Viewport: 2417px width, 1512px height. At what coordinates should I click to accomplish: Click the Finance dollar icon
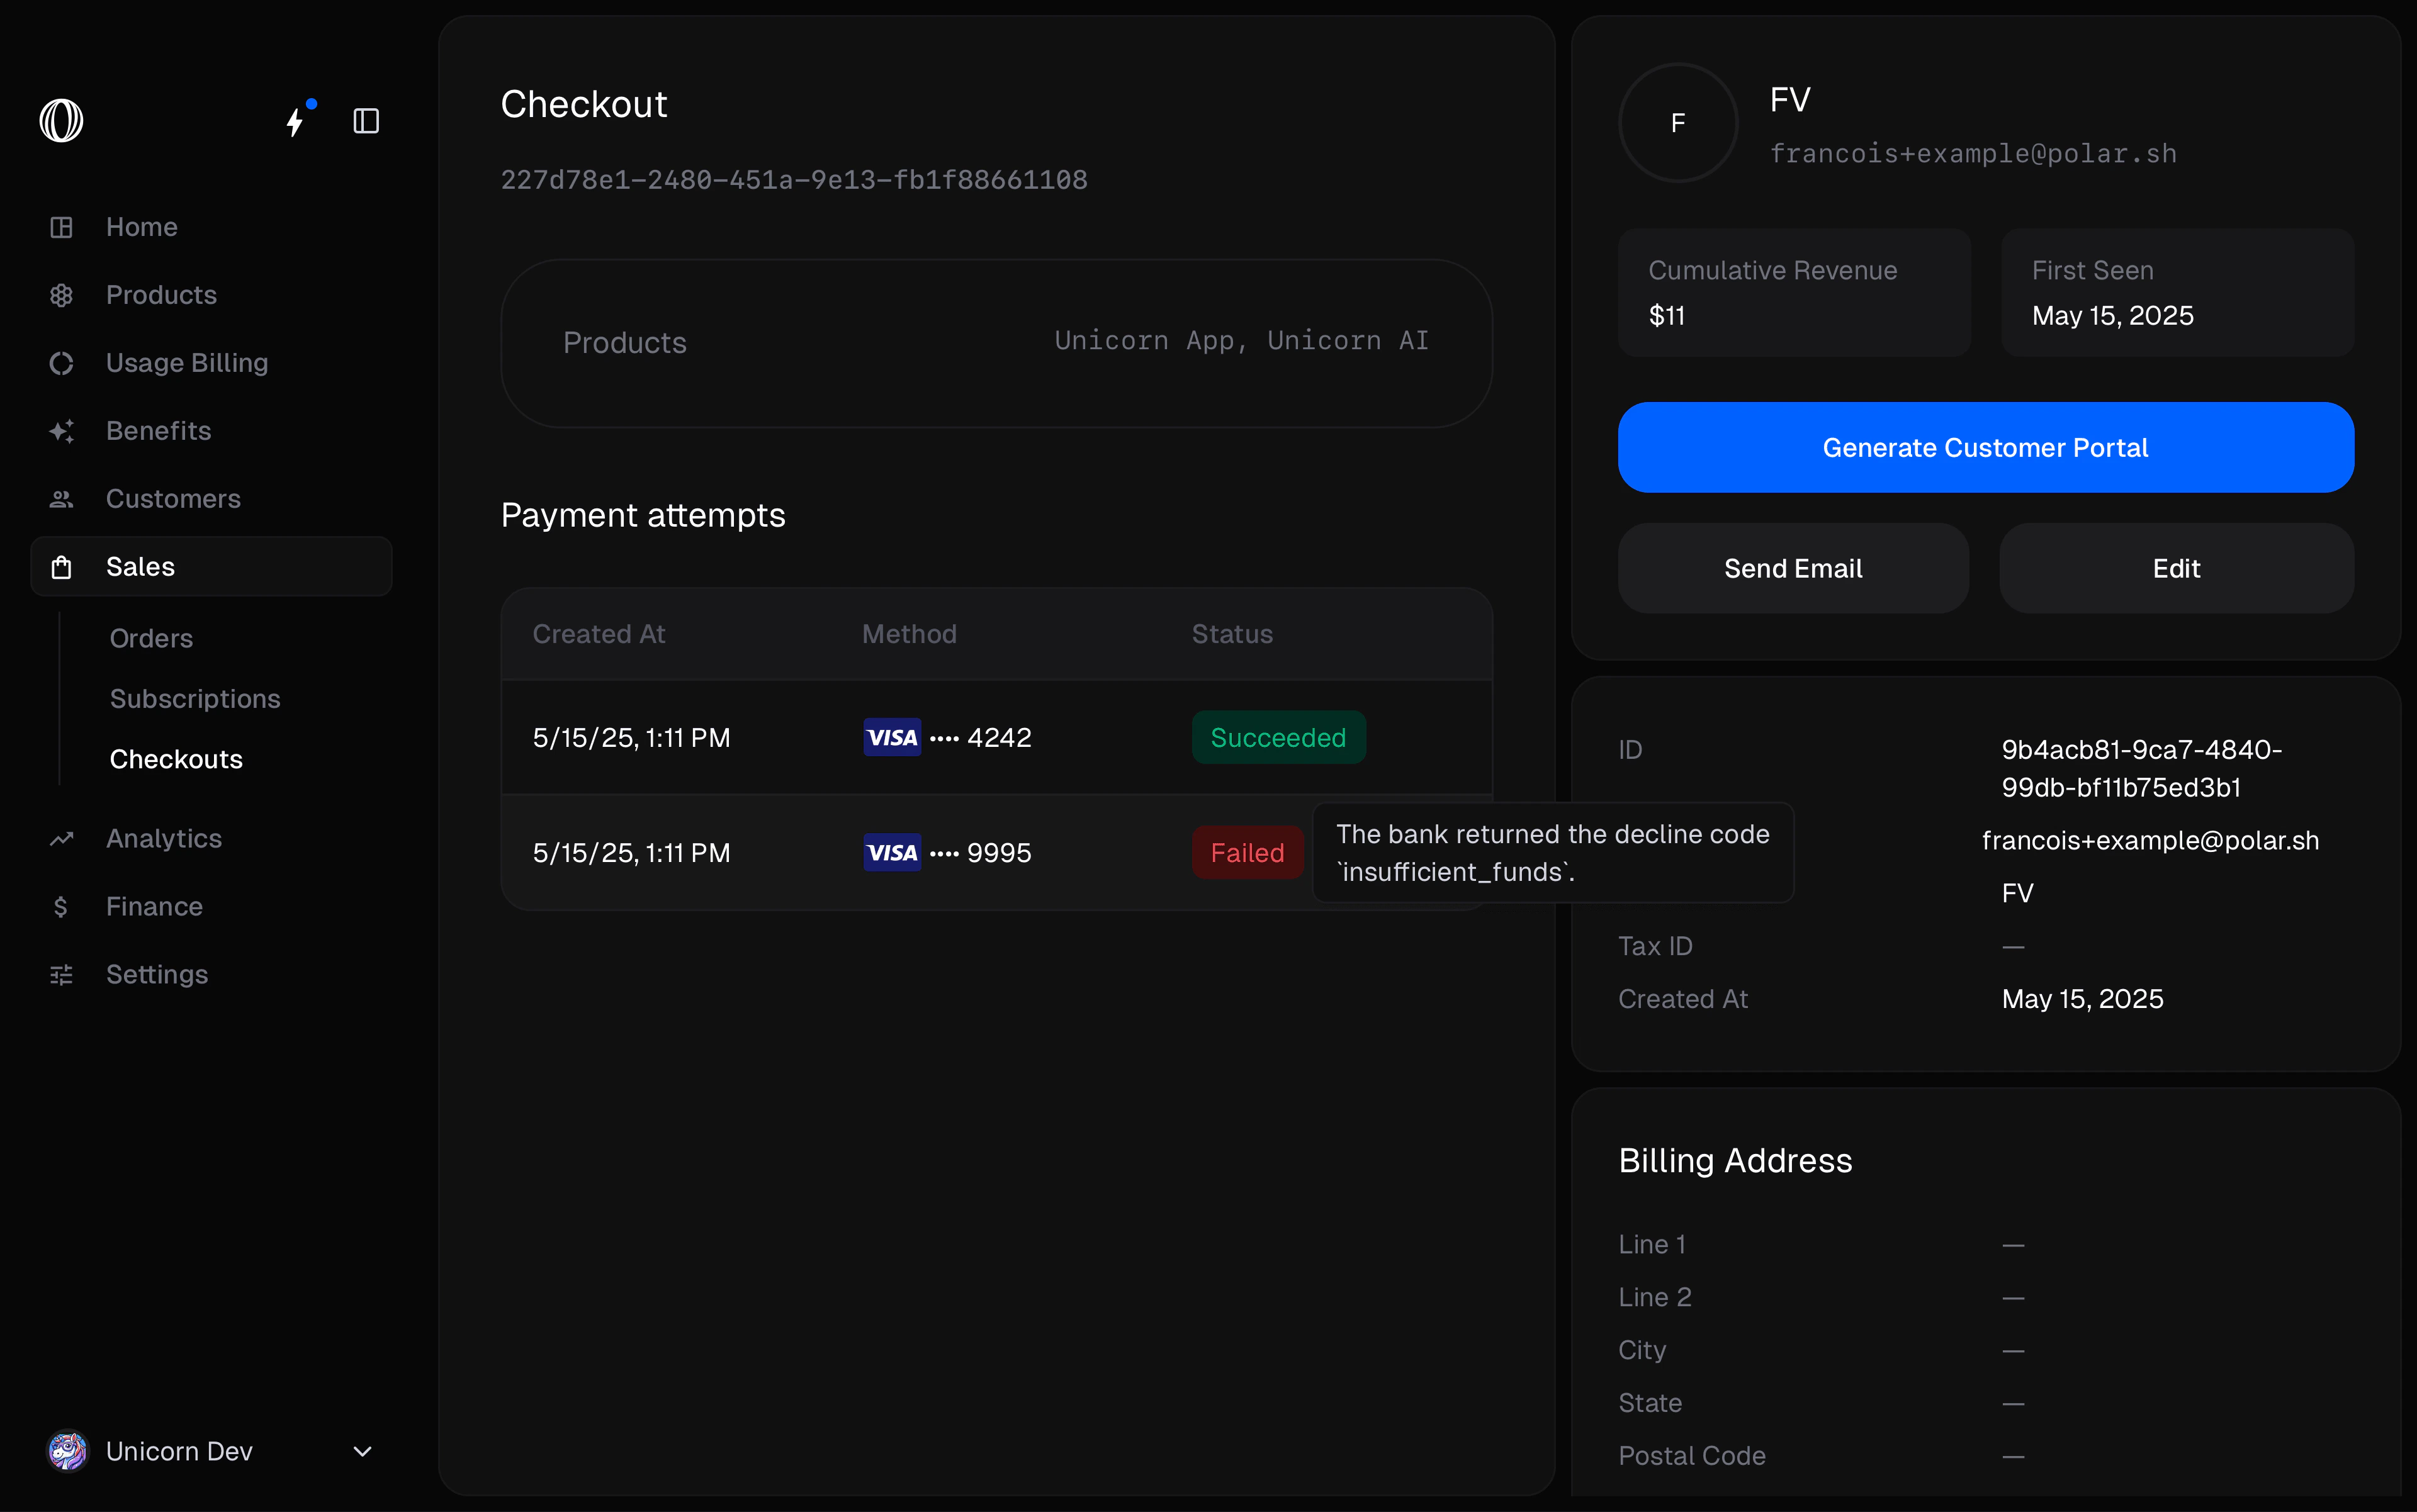coord(61,907)
